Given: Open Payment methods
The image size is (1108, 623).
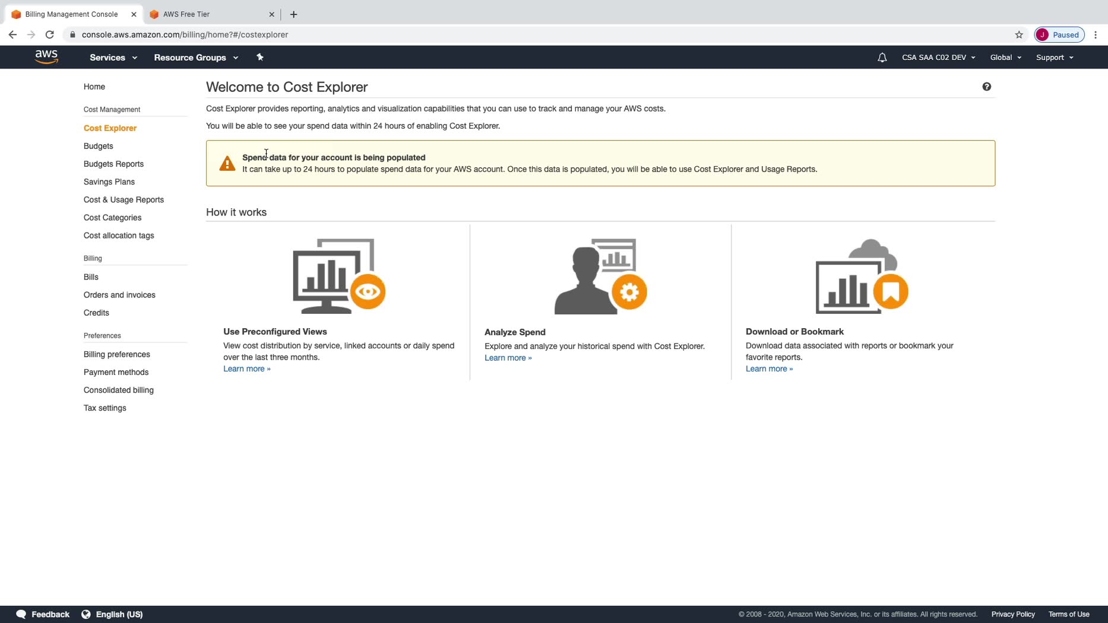Looking at the screenshot, I should tap(116, 372).
